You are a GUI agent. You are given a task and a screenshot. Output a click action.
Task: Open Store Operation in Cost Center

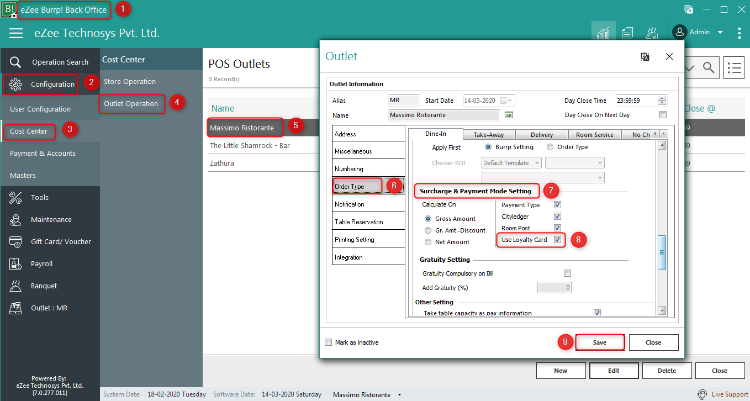coord(130,81)
